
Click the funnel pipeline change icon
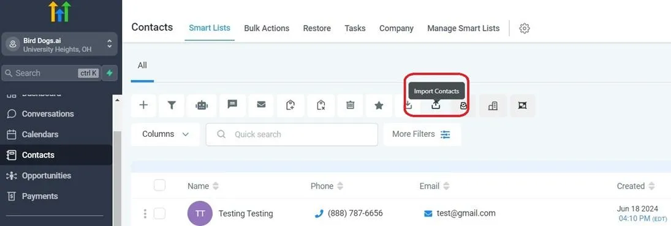coord(172,105)
